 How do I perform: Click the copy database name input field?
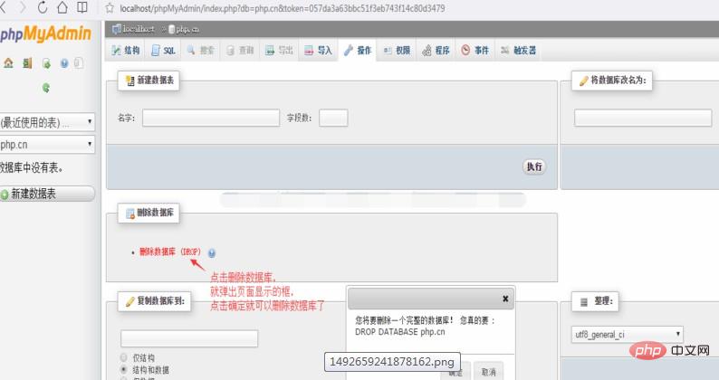[189, 338]
